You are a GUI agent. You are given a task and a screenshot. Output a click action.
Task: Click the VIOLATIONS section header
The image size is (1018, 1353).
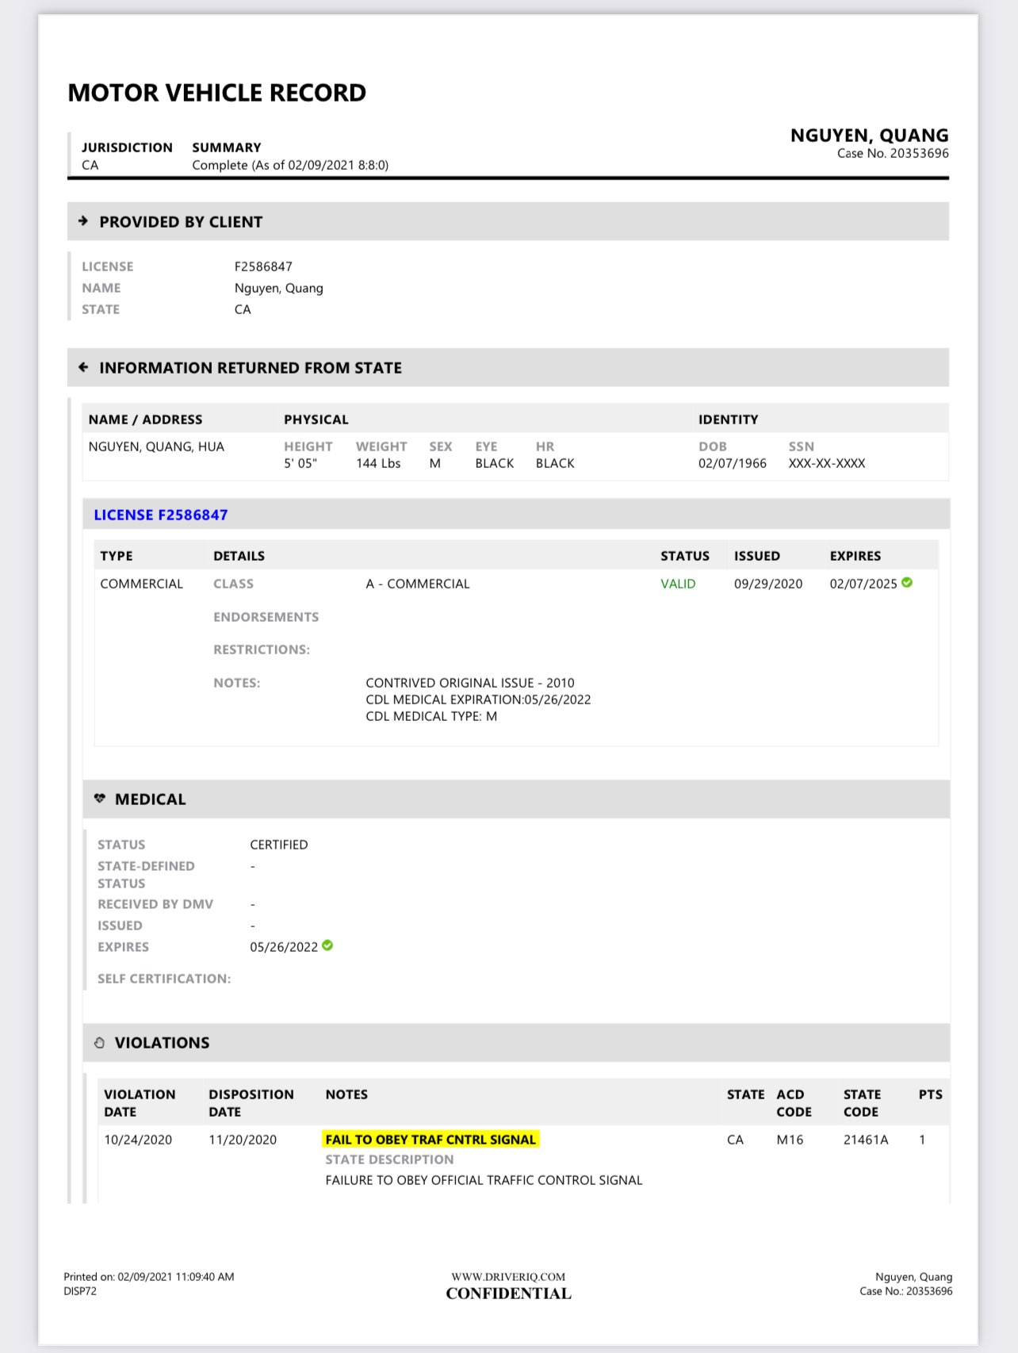click(516, 1043)
